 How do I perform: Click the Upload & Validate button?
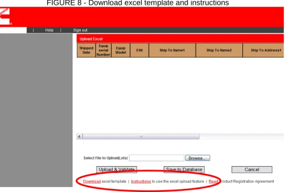(x=117, y=170)
